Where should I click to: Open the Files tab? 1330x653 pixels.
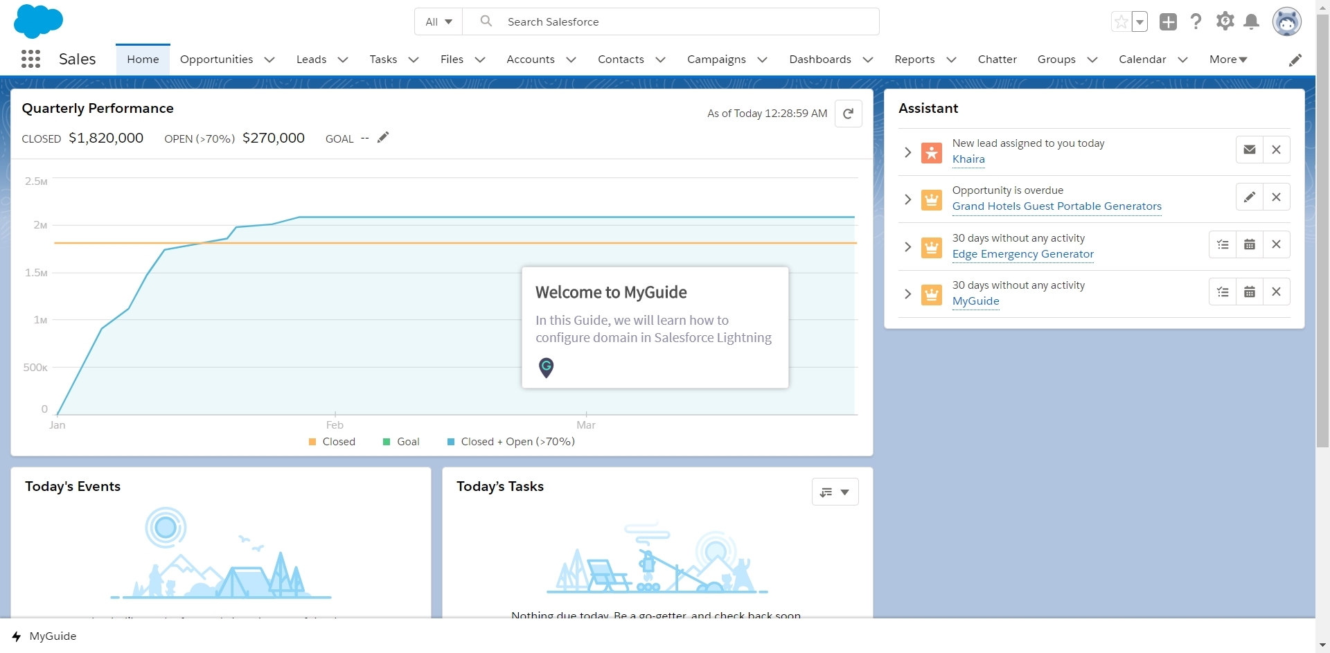point(452,60)
